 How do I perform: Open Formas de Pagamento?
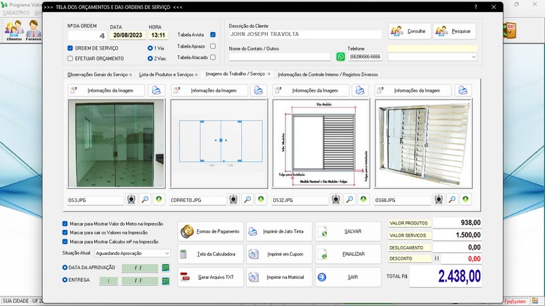tap(211, 231)
